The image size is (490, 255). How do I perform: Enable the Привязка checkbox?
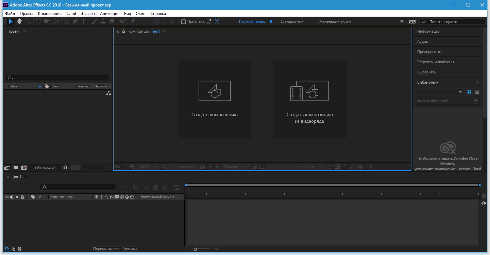click(184, 22)
